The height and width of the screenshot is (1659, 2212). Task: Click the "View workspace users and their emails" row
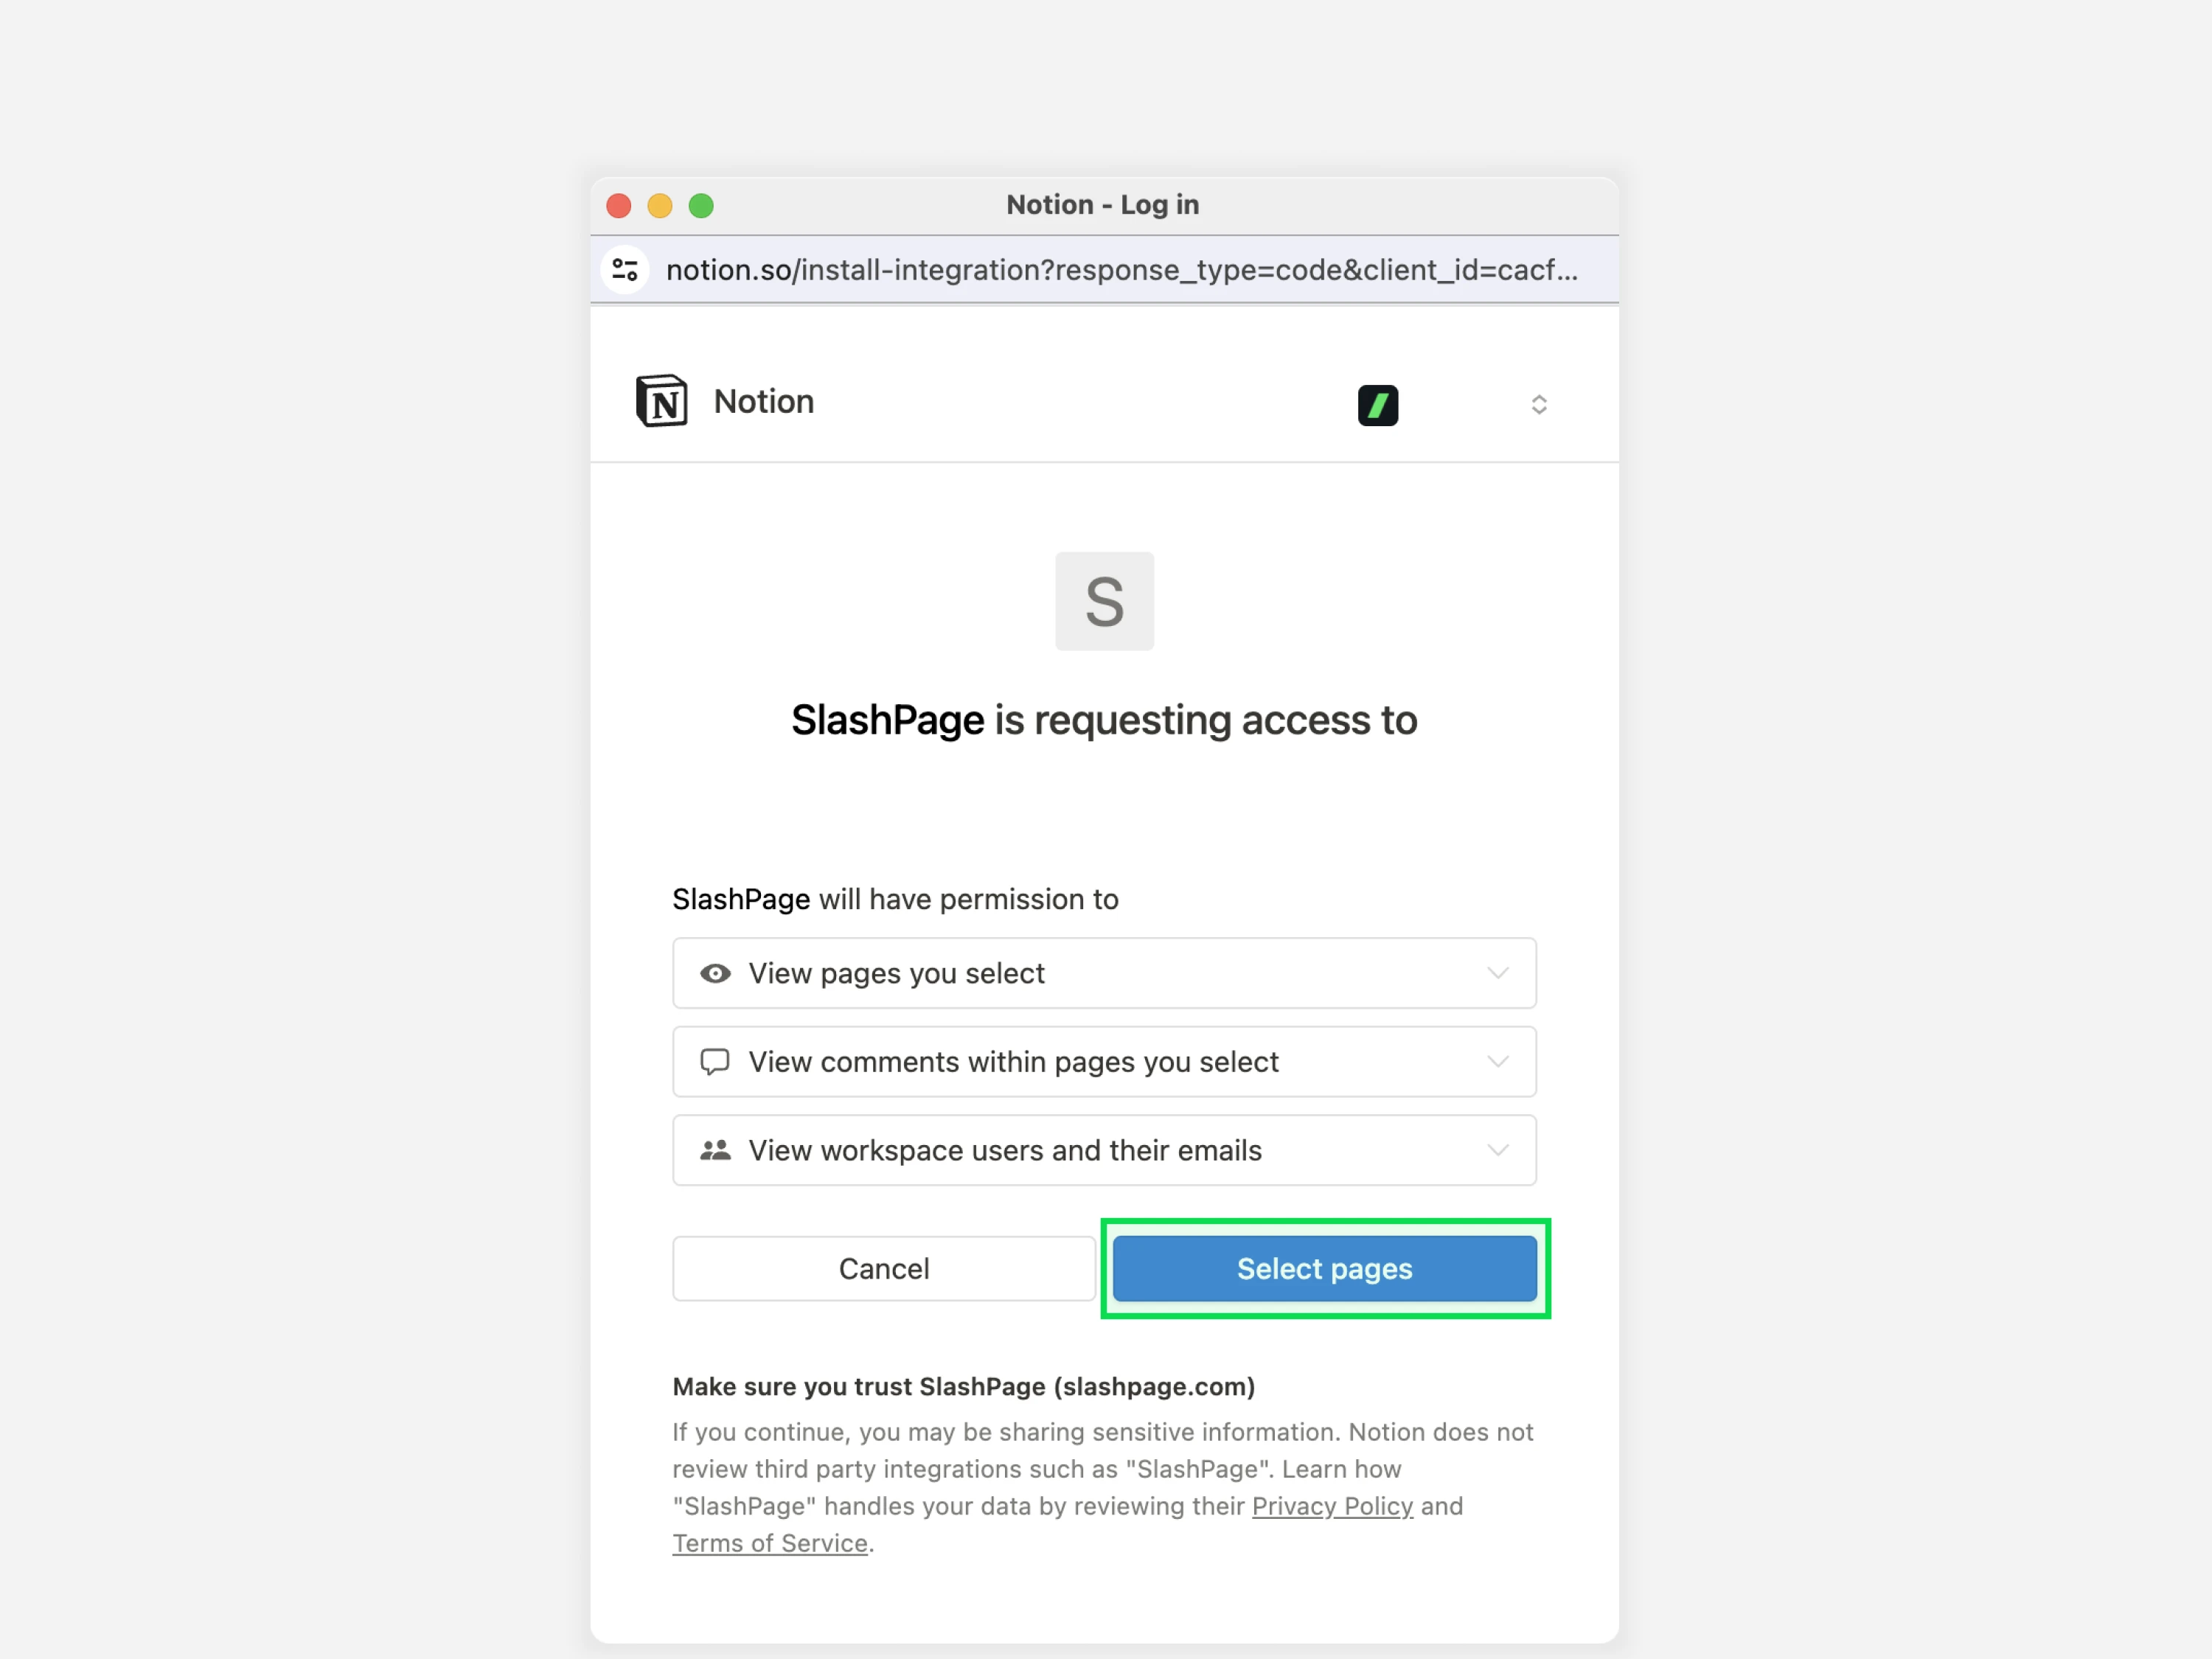pos(1104,1150)
